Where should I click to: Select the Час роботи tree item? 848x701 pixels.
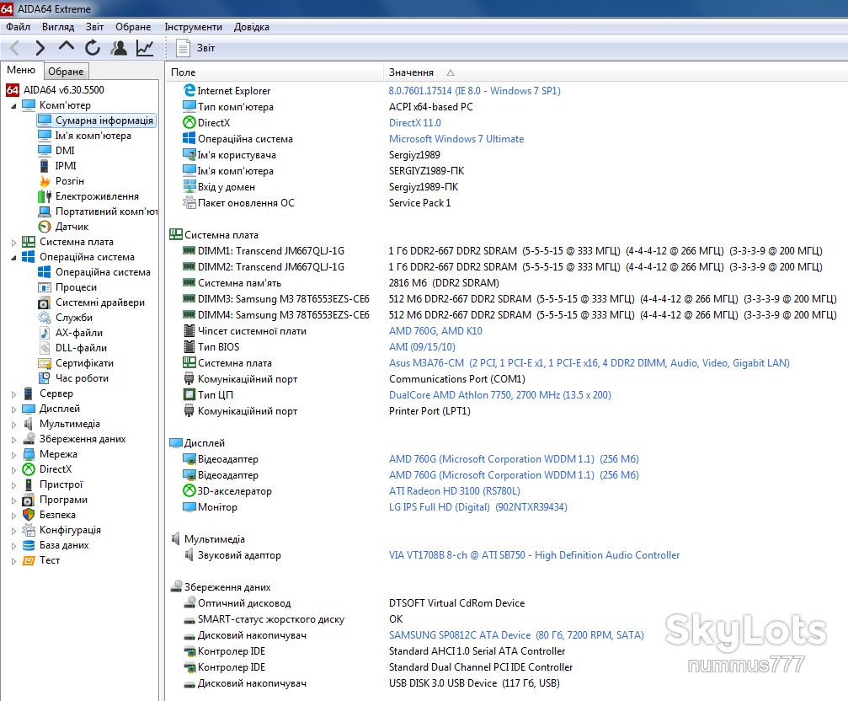pyautogui.click(x=83, y=378)
